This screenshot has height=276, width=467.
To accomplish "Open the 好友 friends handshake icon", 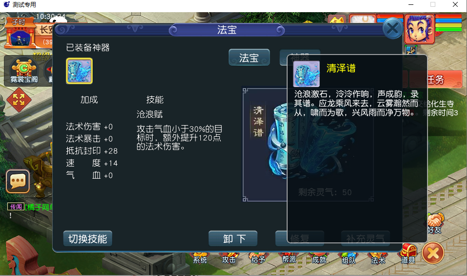I will pos(434,223).
